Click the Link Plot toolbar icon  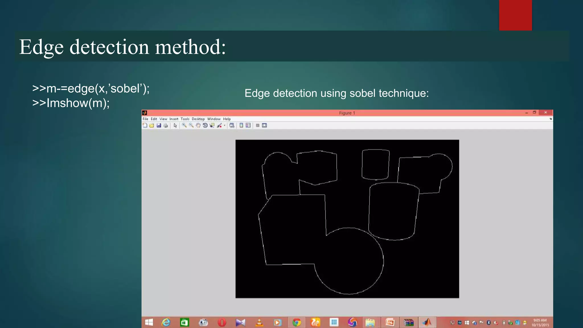pyautogui.click(x=232, y=125)
